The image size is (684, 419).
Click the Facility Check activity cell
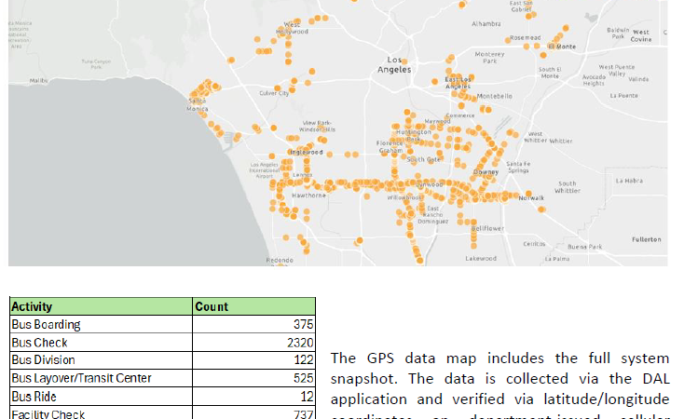(x=101, y=412)
